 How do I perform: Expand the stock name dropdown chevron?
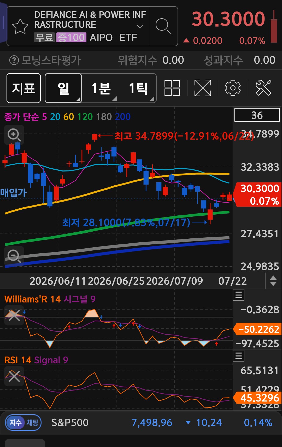pos(140,26)
